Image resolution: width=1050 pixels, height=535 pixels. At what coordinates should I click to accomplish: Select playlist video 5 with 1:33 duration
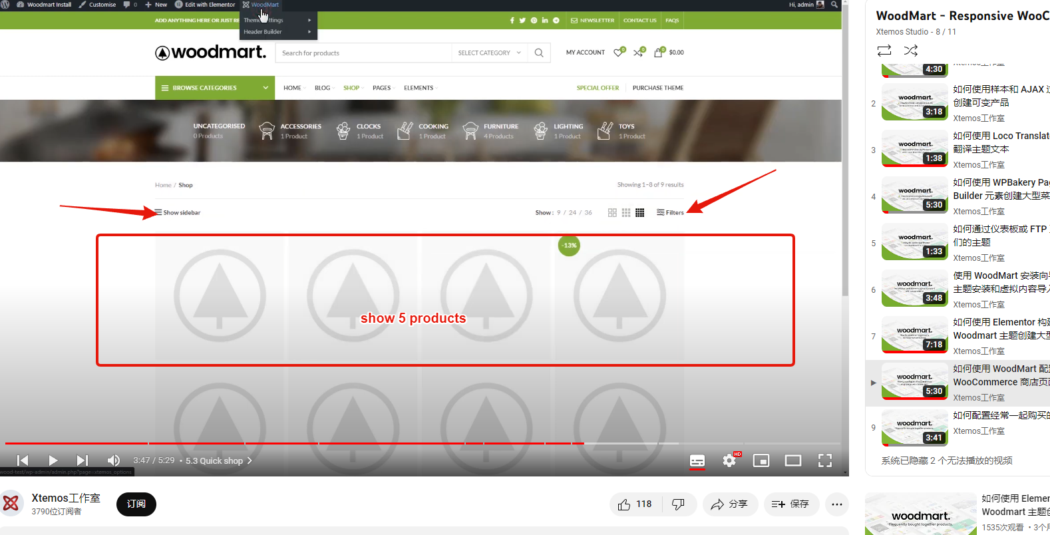[958, 243]
